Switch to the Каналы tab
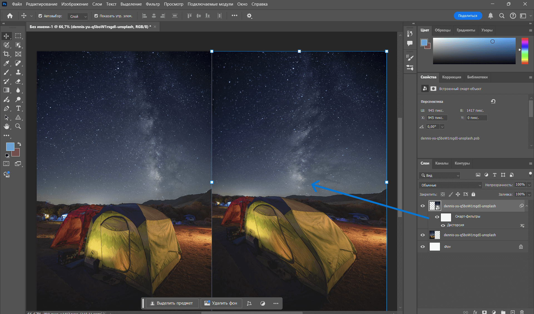 [x=442, y=163]
